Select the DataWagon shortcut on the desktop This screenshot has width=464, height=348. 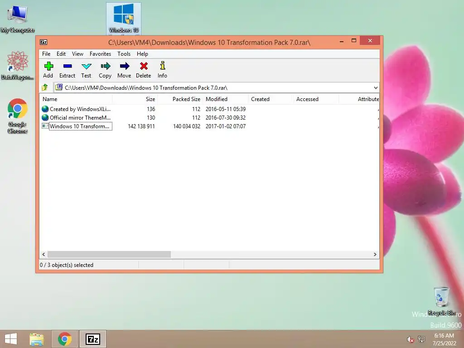pyautogui.click(x=18, y=65)
